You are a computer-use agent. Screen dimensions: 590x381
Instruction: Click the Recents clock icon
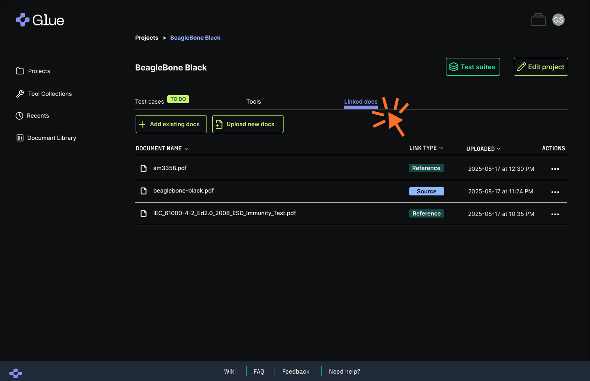click(19, 116)
